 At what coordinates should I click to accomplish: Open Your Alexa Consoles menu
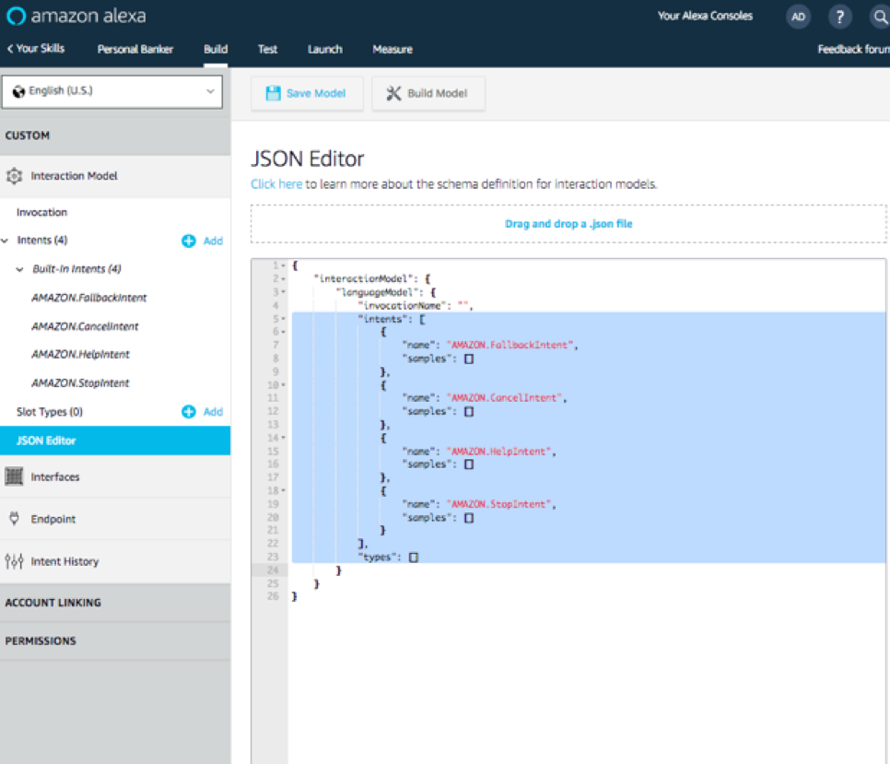(x=706, y=16)
